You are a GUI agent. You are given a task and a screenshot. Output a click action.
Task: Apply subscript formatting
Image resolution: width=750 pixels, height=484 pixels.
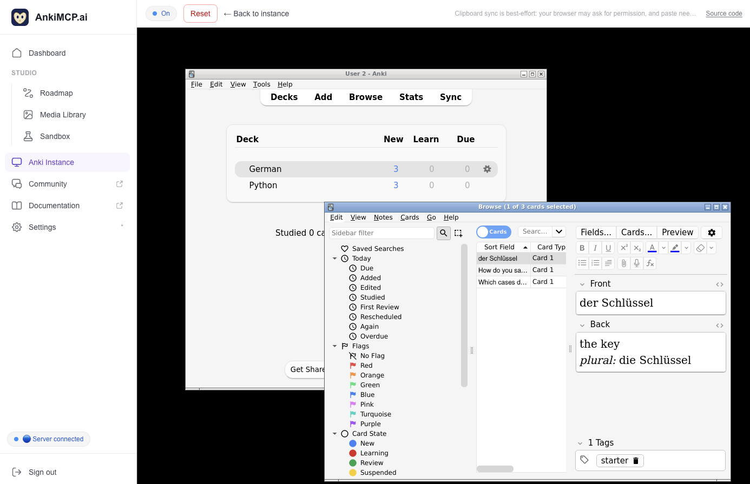pos(637,248)
